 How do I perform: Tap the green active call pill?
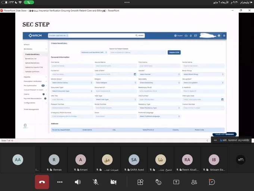pos(29,2)
